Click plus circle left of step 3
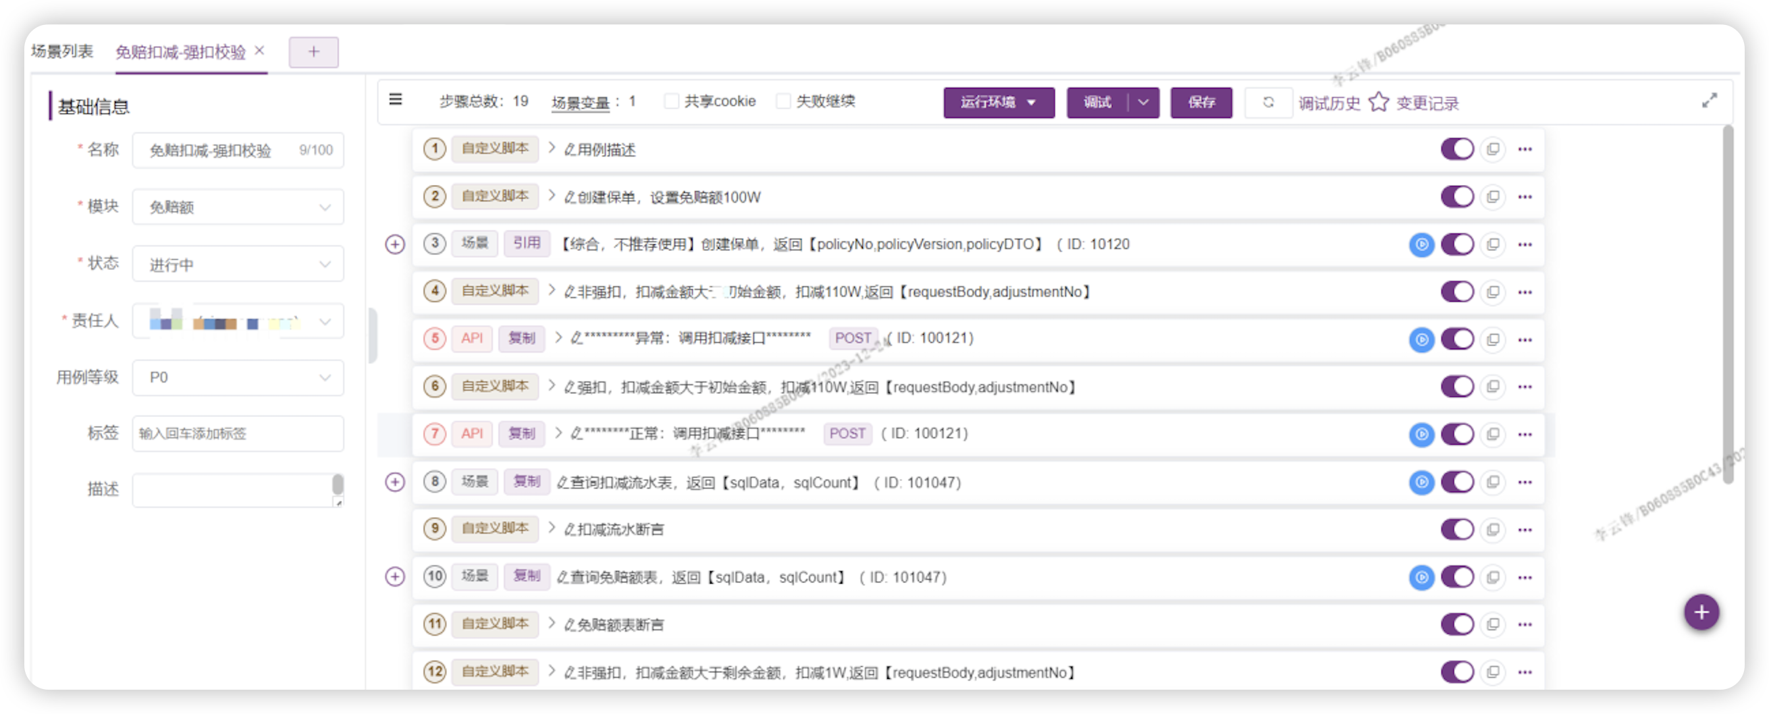The width and height of the screenshot is (1769, 714). coord(395,244)
